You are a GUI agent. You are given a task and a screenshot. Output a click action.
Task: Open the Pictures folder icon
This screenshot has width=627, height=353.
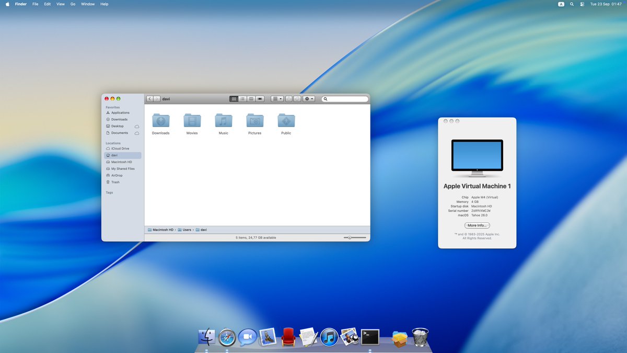click(255, 121)
